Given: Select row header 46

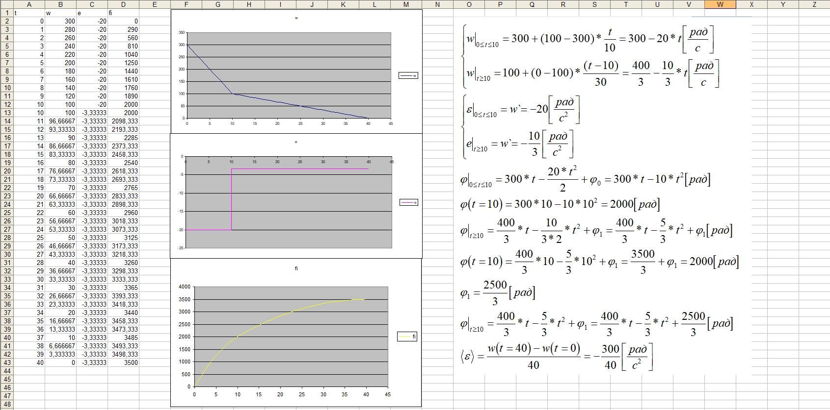Looking at the screenshot, I should (x=7, y=387).
